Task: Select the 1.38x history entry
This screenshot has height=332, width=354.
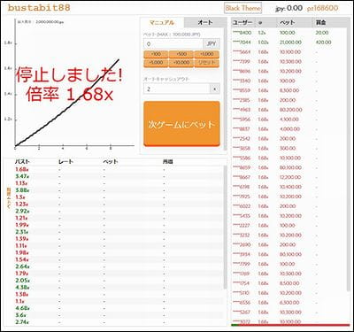Action: point(22,294)
